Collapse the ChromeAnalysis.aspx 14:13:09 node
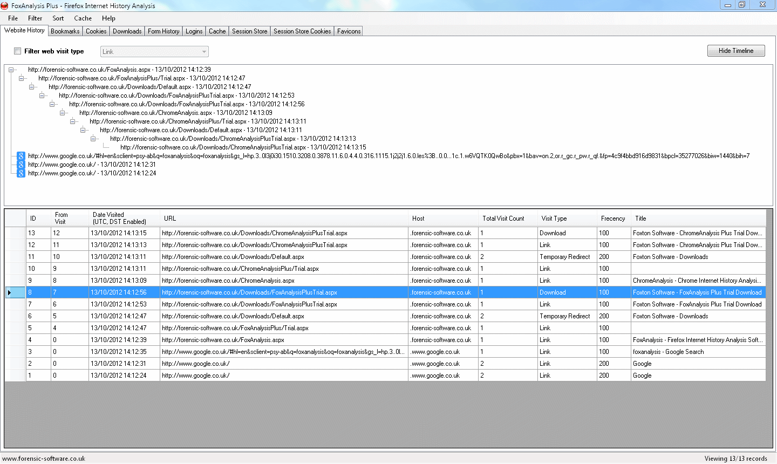The width and height of the screenshot is (777, 464). [x=63, y=113]
